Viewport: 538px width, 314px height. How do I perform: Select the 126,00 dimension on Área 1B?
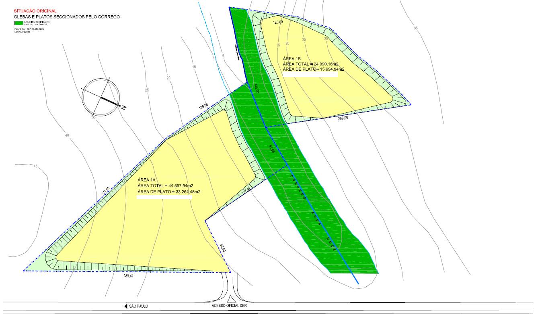[278, 22]
